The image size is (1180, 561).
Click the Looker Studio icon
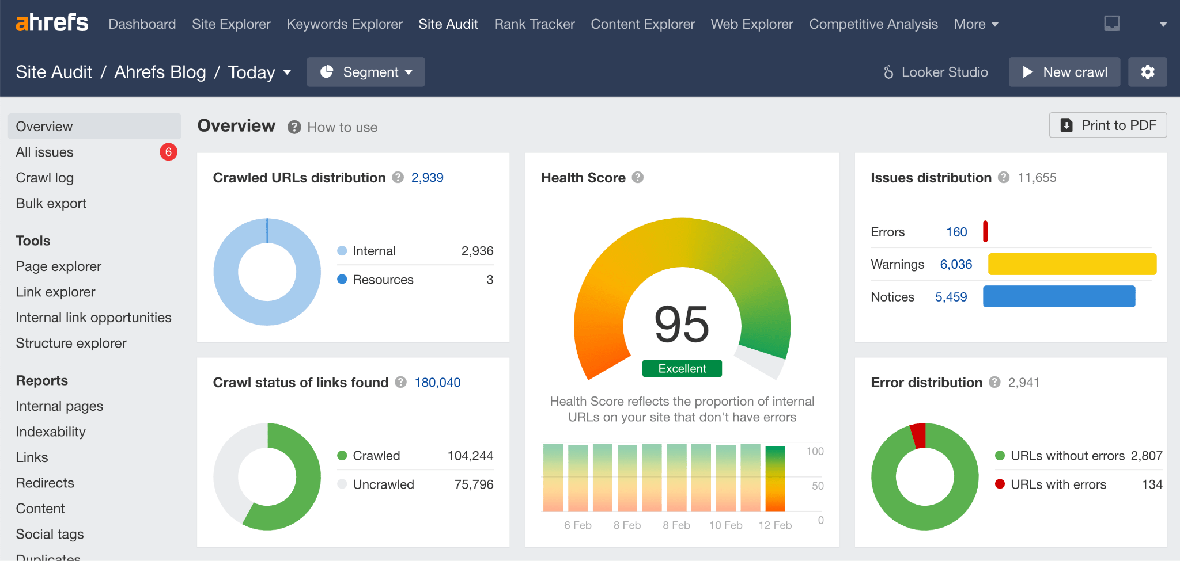[889, 71]
